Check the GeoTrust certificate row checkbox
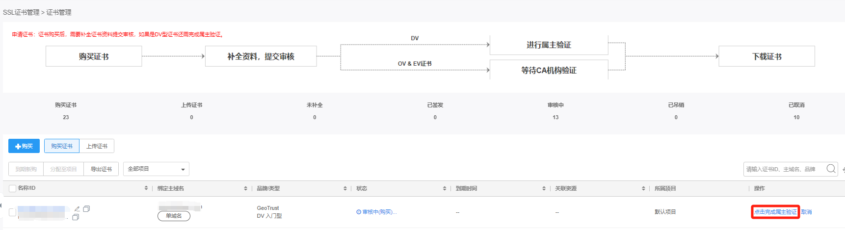Screen dimensions: 845x230 pos(13,212)
